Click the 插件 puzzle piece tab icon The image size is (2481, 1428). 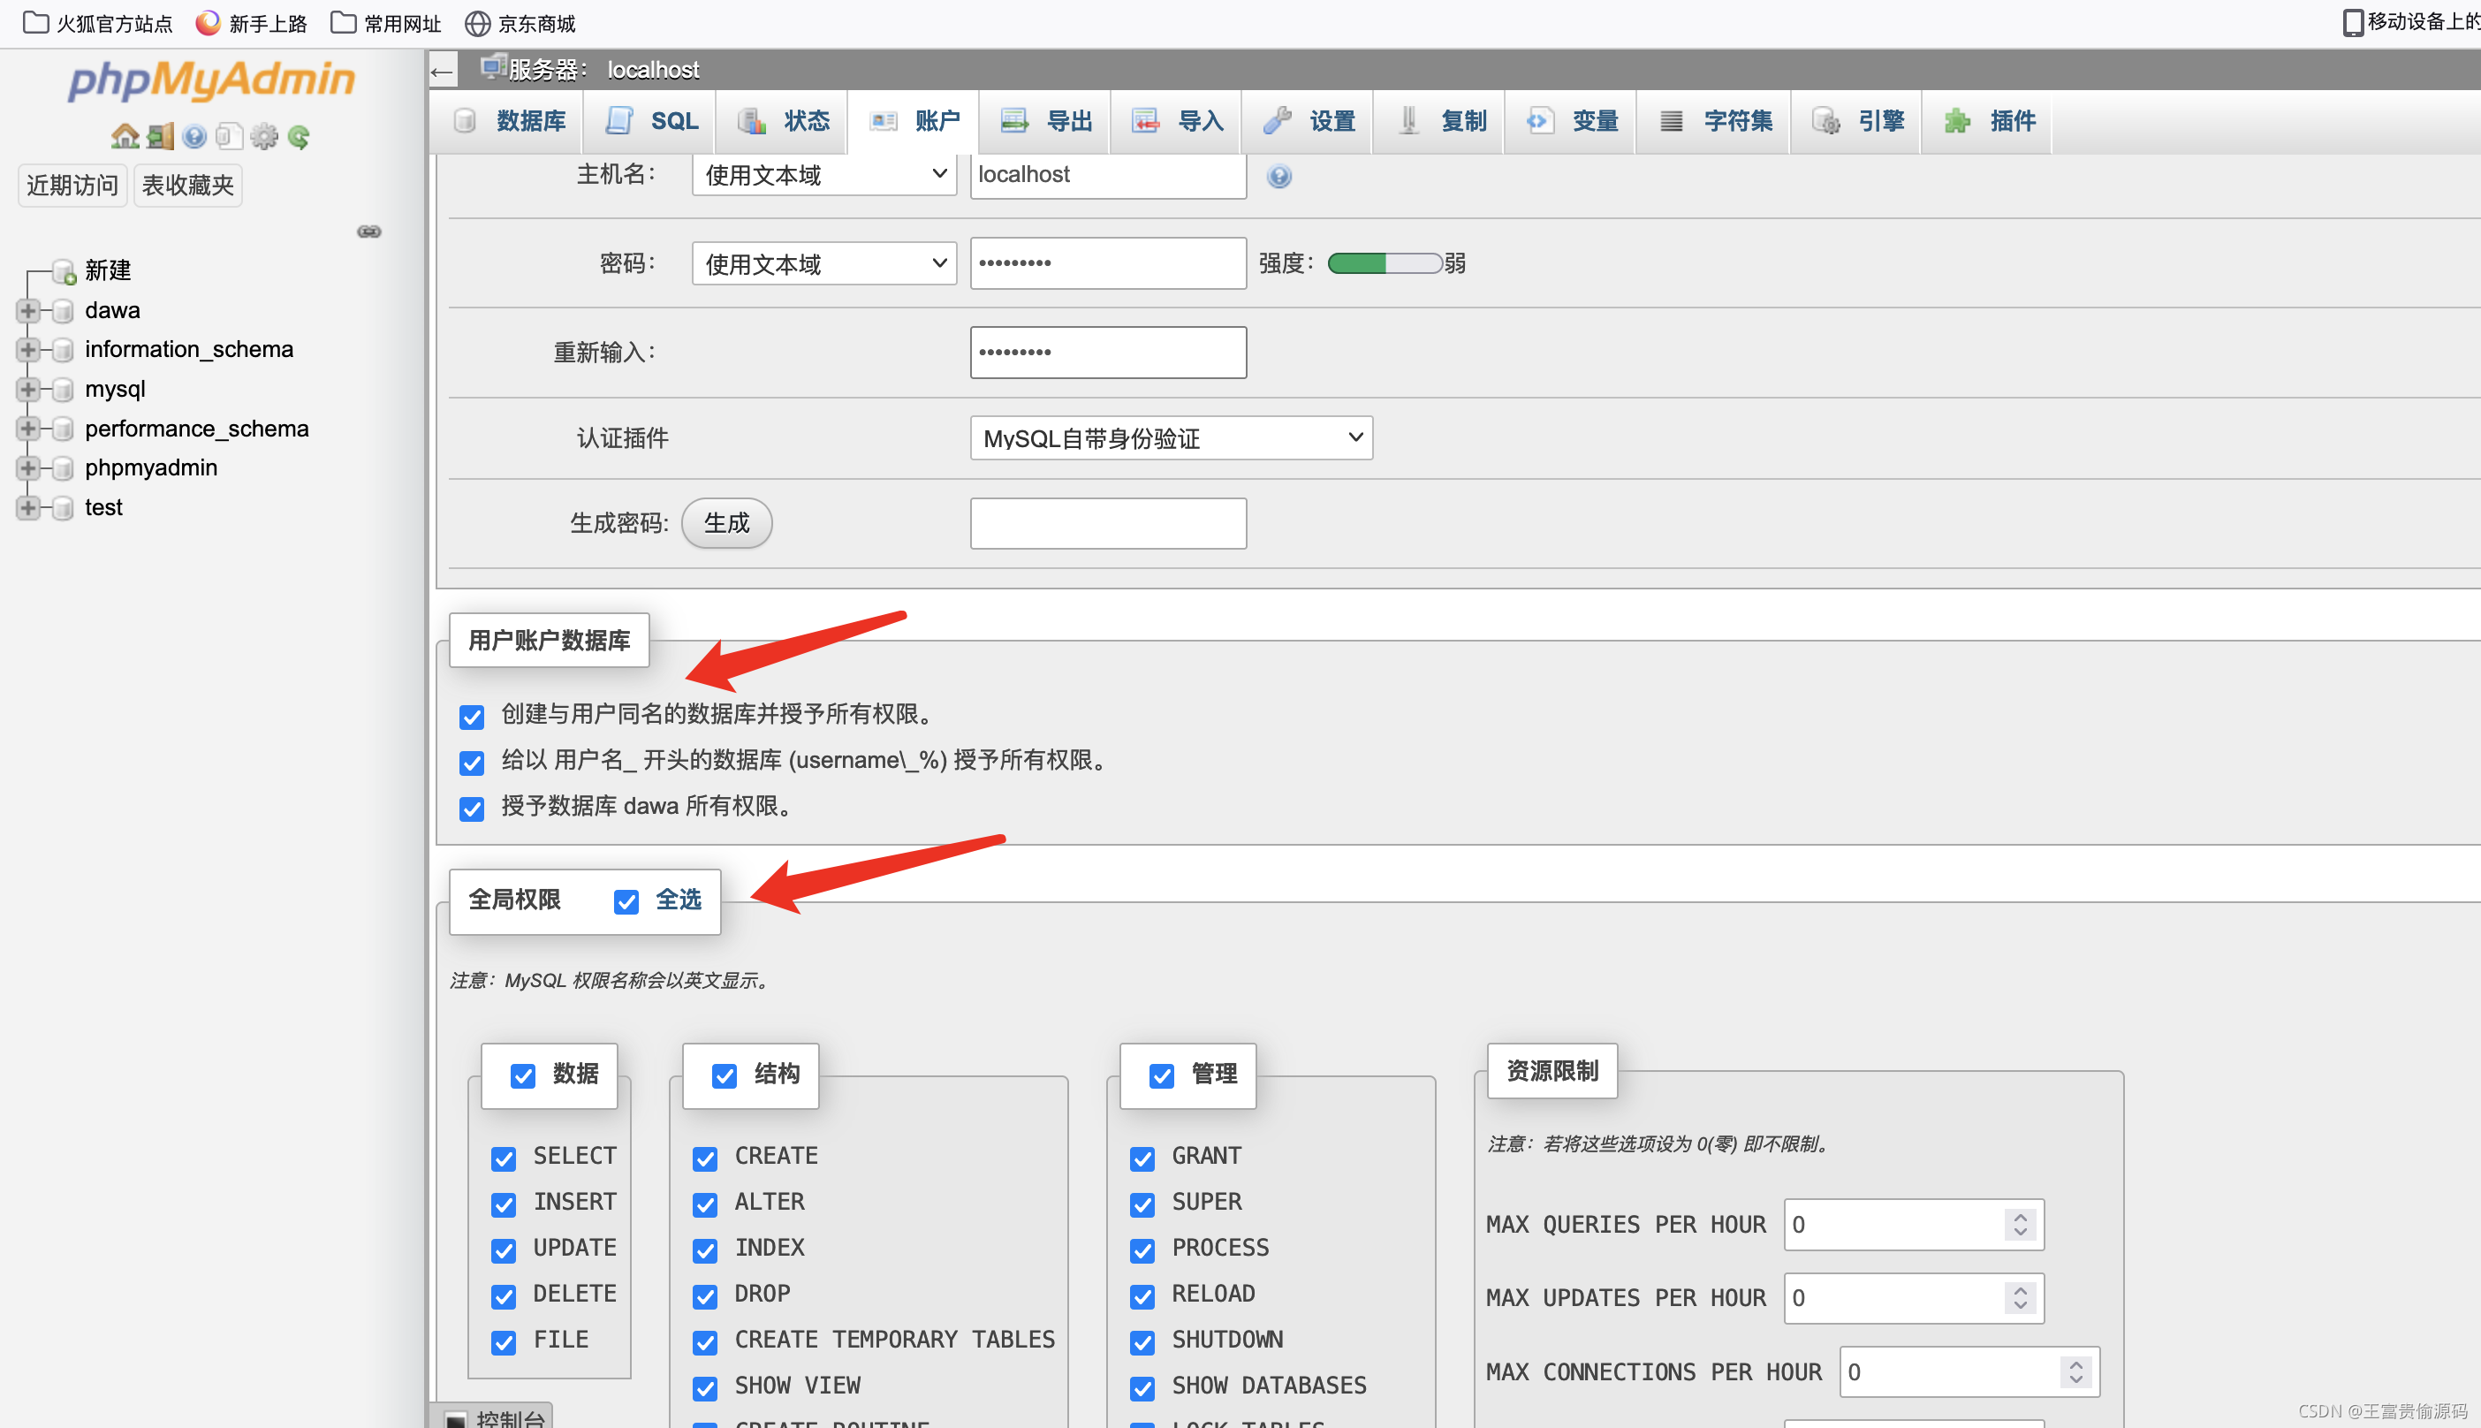click(x=1957, y=121)
